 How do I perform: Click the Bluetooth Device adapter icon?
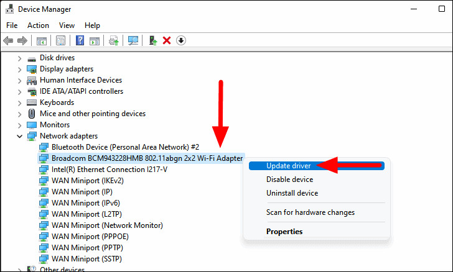pyautogui.click(x=44, y=147)
